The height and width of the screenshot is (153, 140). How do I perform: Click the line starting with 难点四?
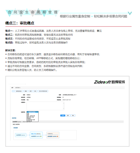pos(36,42)
